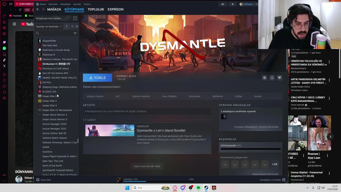Filter library by ready-to-play icon
The image size is (341, 192).
coord(77,26)
